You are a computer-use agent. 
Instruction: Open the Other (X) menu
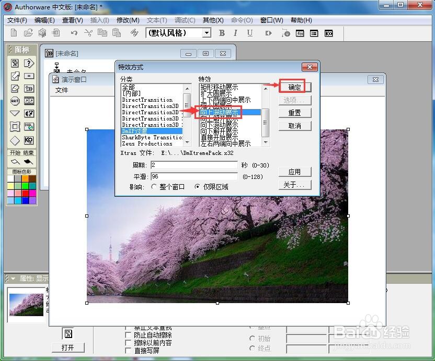213,20
